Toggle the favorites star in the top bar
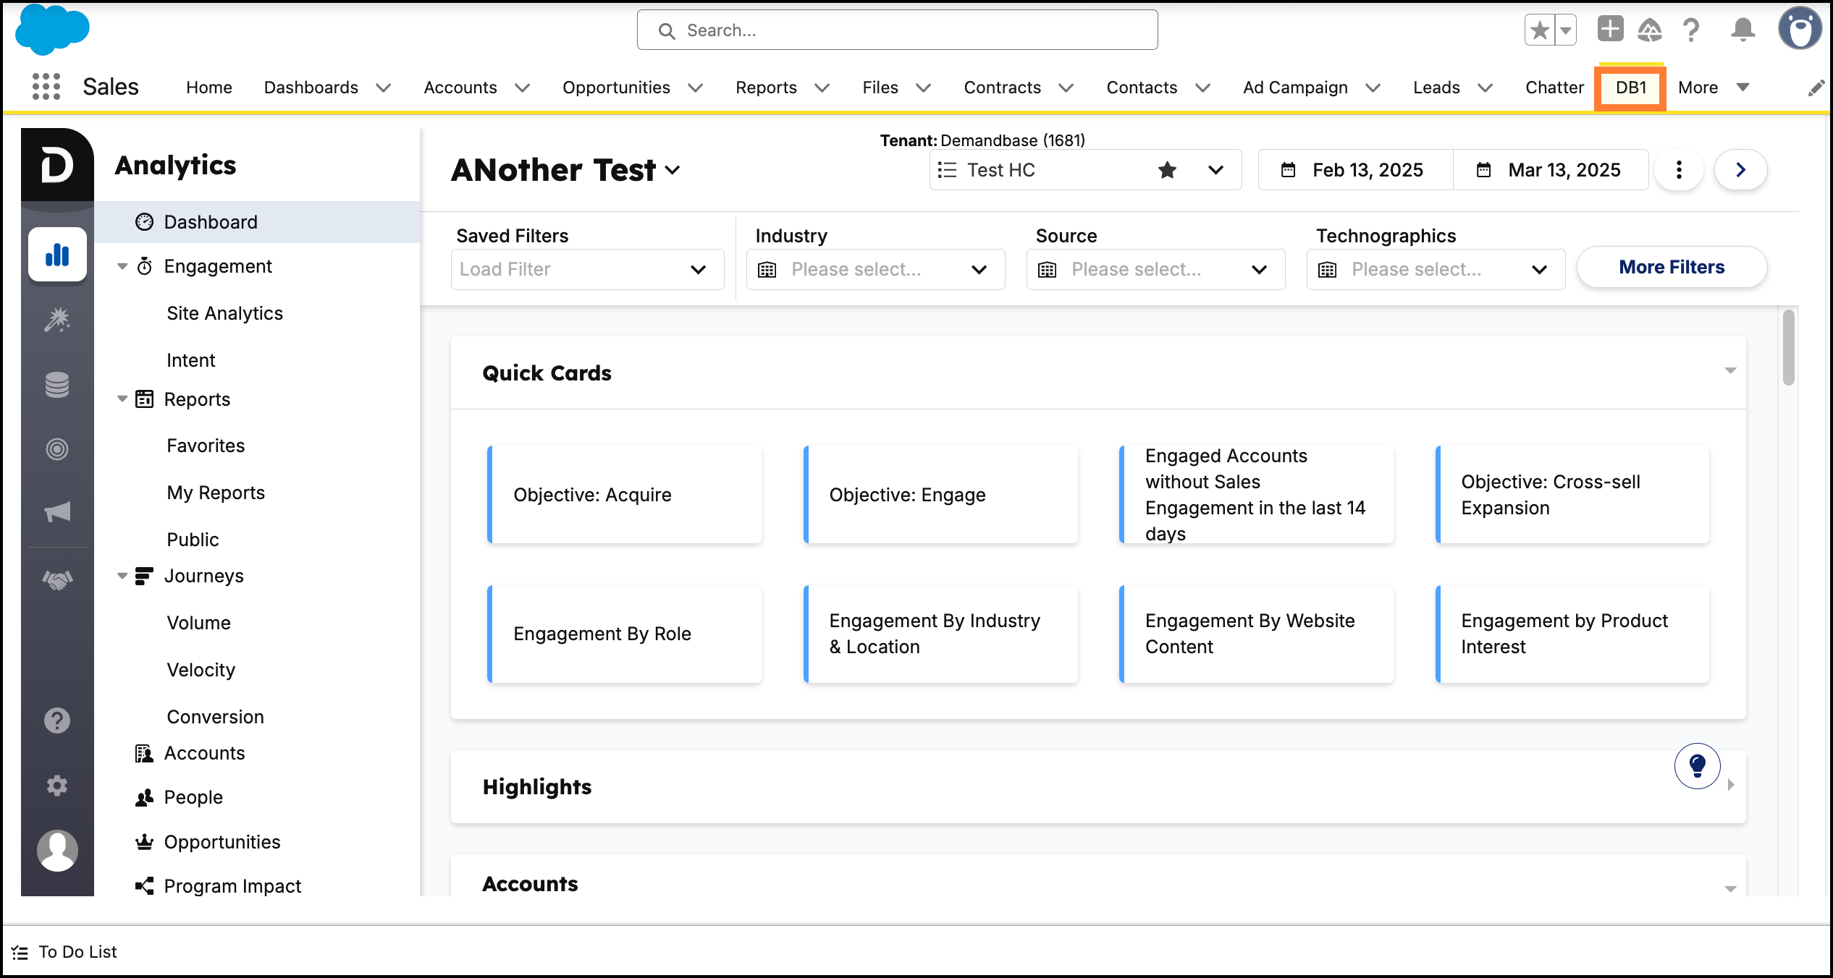This screenshot has height=978, width=1833. [x=1539, y=30]
